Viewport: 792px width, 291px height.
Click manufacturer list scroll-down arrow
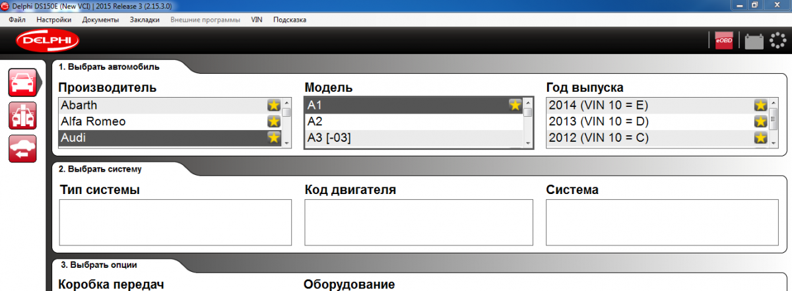pyautogui.click(x=286, y=142)
